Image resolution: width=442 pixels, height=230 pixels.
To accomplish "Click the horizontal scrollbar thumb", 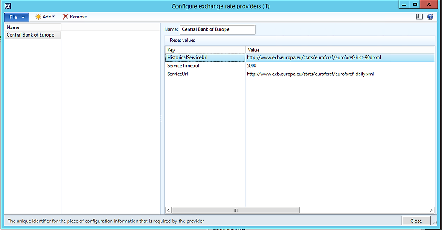I will [235, 210].
